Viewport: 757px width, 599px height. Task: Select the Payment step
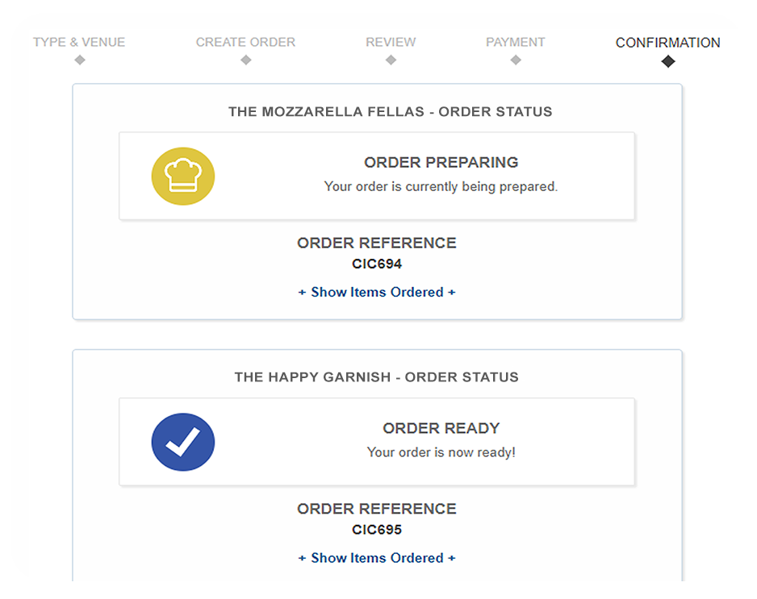coord(516,42)
